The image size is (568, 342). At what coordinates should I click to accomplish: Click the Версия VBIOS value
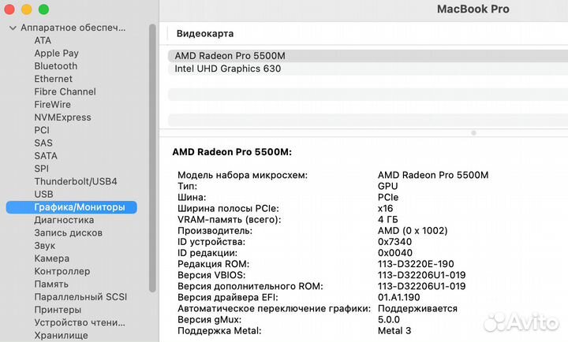421,275
